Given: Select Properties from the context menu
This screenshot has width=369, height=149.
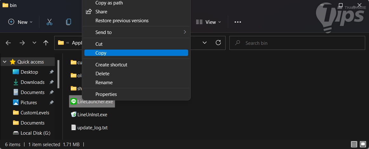Looking at the screenshot, I should (106, 94).
